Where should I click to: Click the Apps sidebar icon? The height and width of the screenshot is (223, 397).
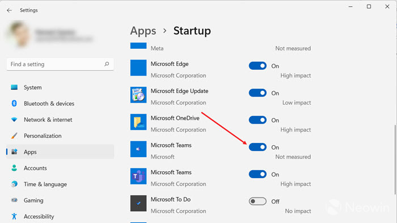[x=14, y=152]
